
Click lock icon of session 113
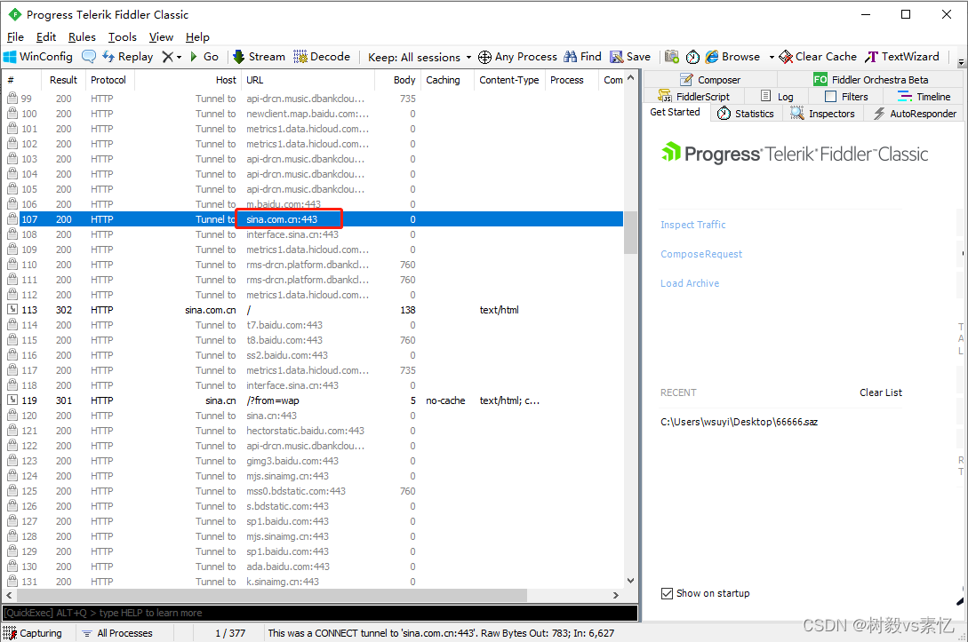pos(12,310)
